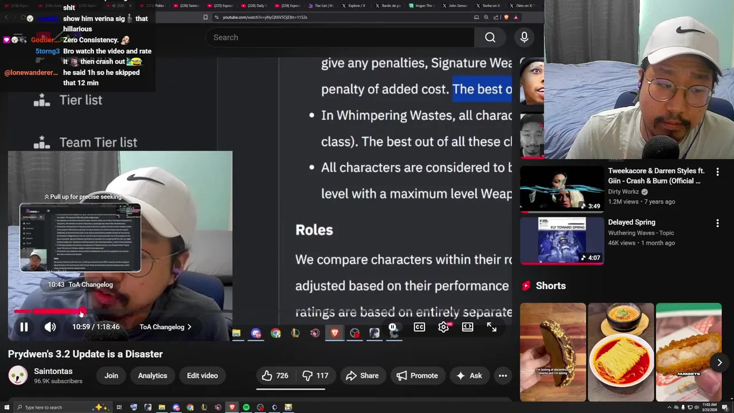Click the video title Prydwen's 3.2 Update

click(x=85, y=354)
